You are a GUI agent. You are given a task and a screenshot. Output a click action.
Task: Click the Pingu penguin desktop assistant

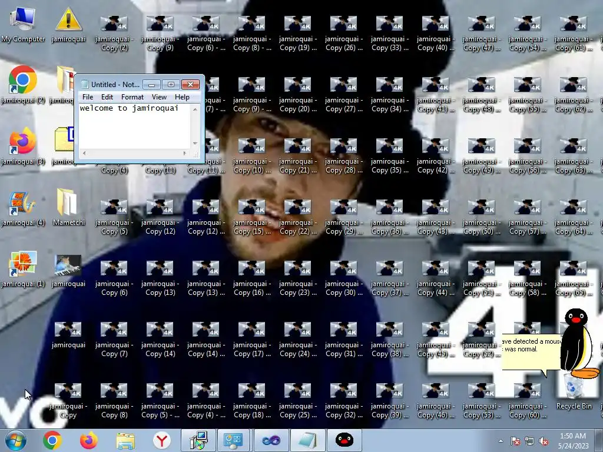click(578, 343)
